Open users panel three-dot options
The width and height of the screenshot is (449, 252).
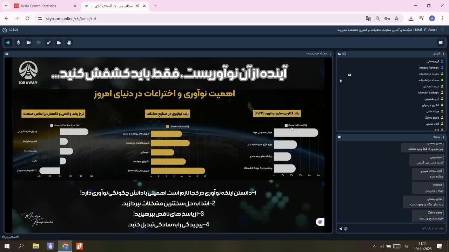click(x=443, y=54)
